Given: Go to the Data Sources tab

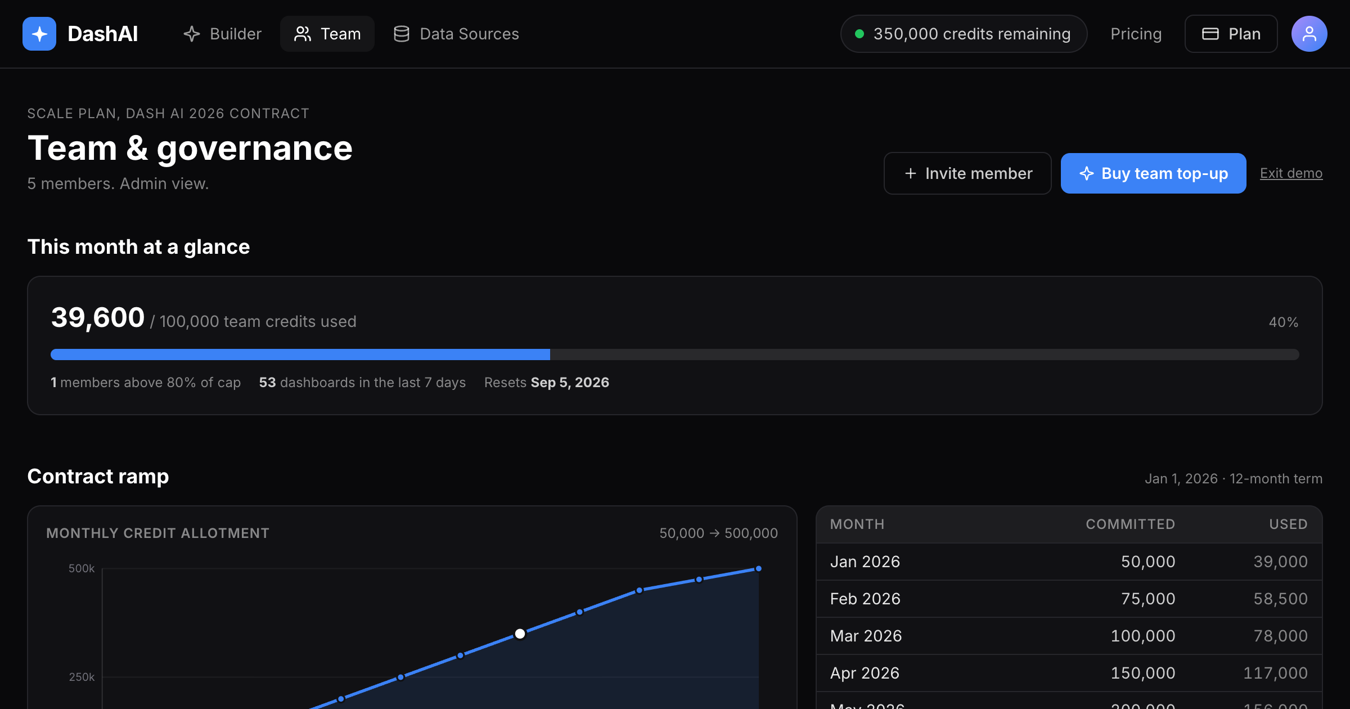Looking at the screenshot, I should [456, 34].
